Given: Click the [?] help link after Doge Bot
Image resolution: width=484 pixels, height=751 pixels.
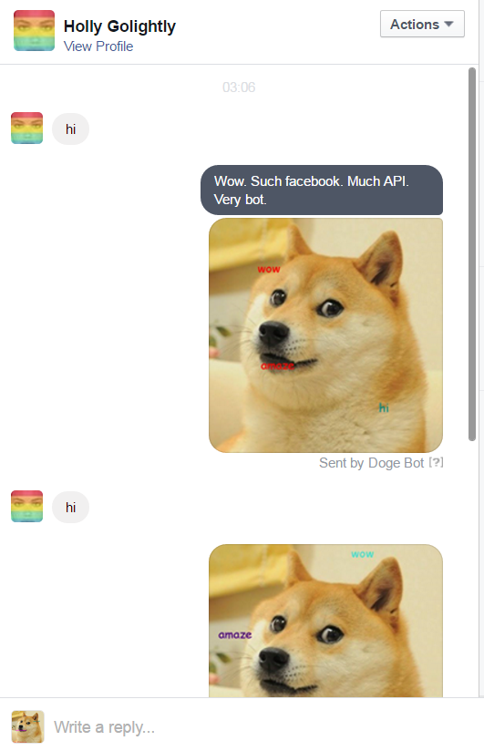Looking at the screenshot, I should tap(436, 462).
